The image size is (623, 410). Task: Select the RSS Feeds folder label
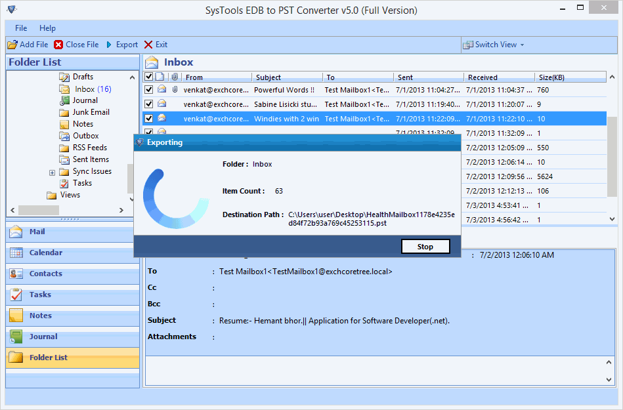click(x=90, y=148)
